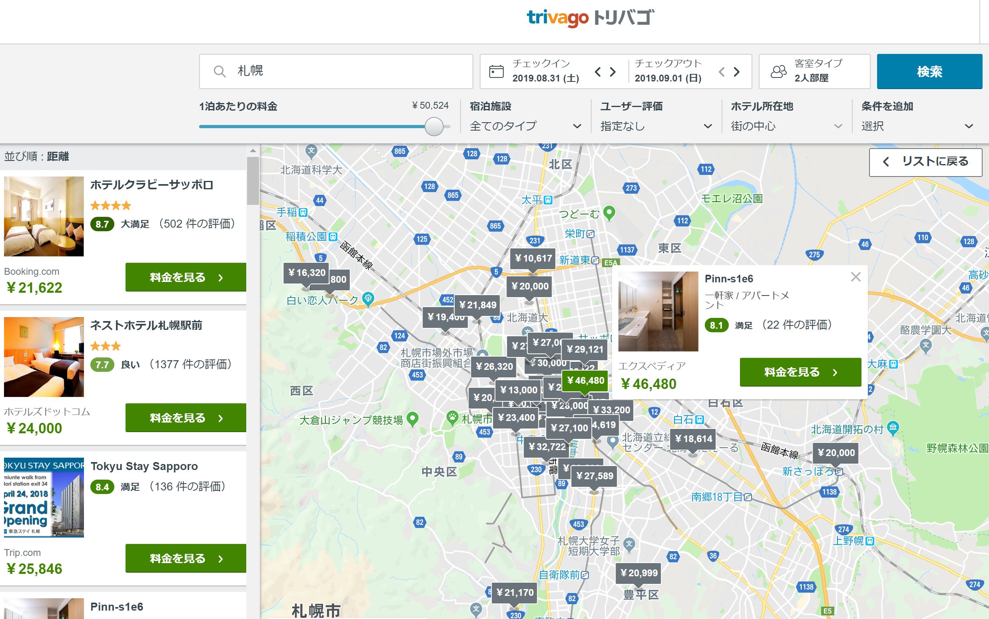Click the 7.7 rating badge of ネストホテル
This screenshot has height=619, width=989.
102,364
